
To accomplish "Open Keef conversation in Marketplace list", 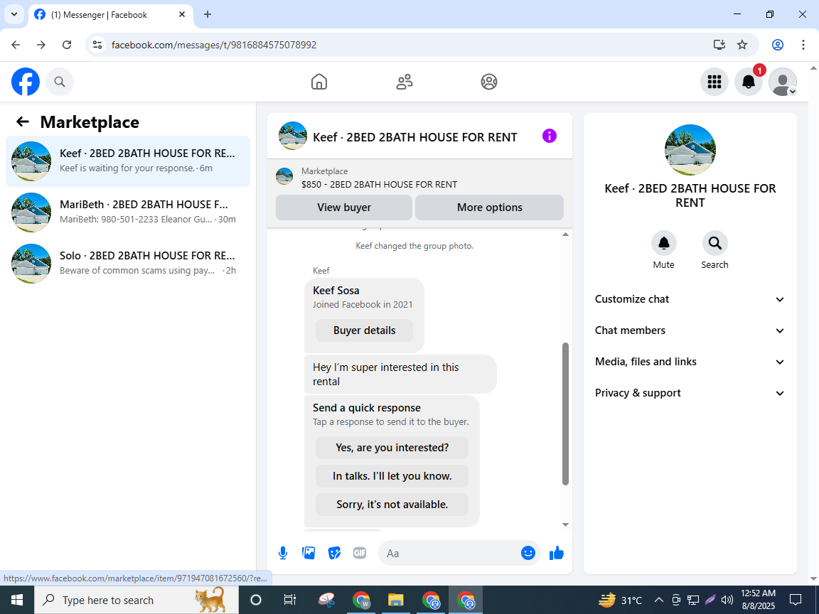I will pos(128,161).
